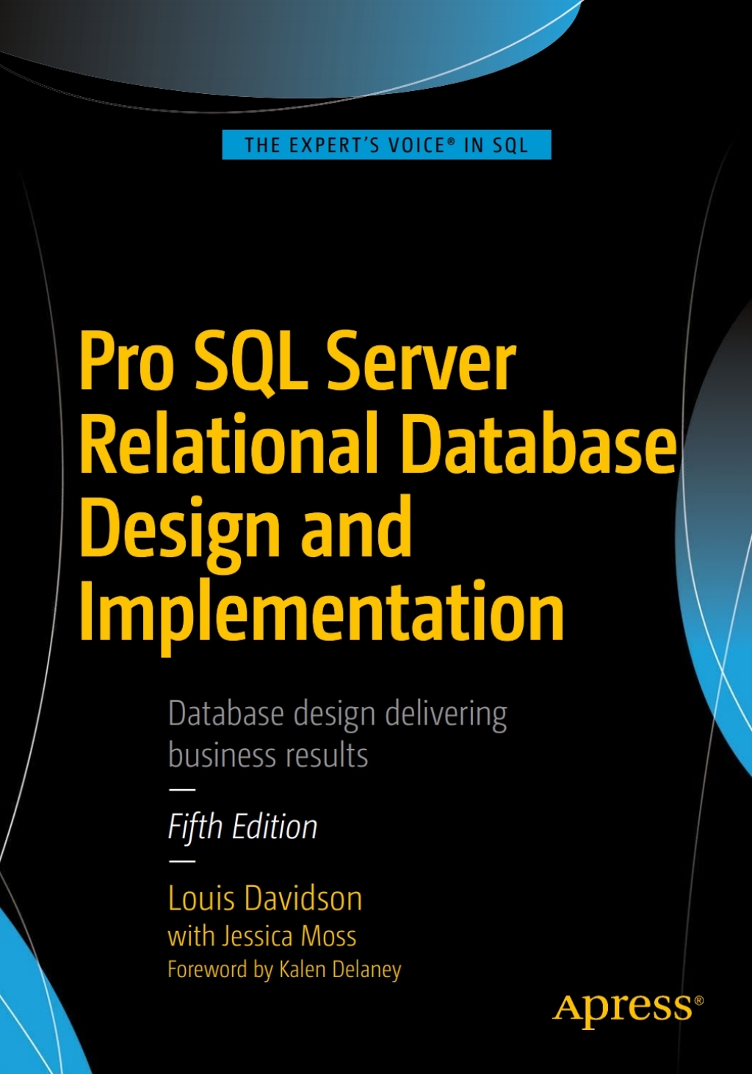The width and height of the screenshot is (752, 1074).
Task: Click the yellow divider below Fifth Edition
Action: [x=182, y=860]
